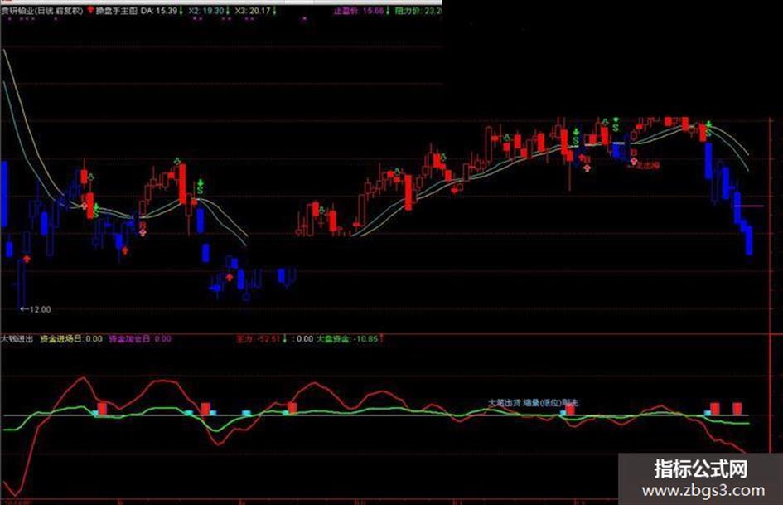Click the red 操盘手主图 indicator icon

coord(90,10)
